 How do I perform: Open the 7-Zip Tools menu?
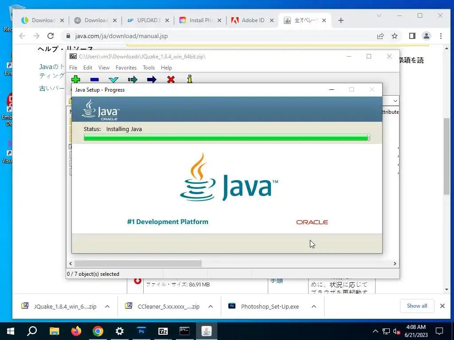click(x=149, y=68)
